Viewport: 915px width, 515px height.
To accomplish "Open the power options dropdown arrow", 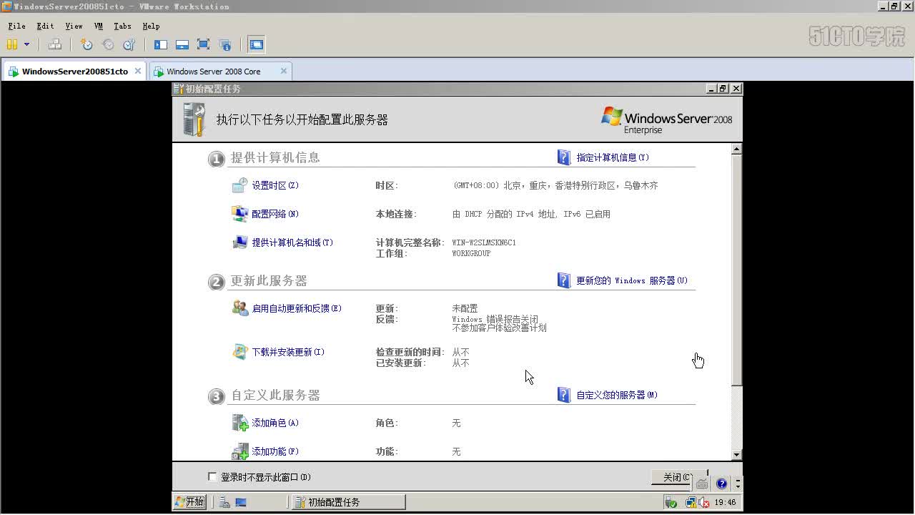I will (x=27, y=44).
